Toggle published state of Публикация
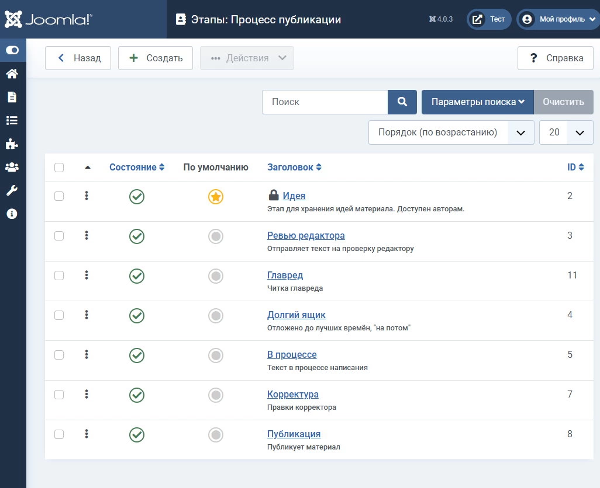 click(137, 435)
